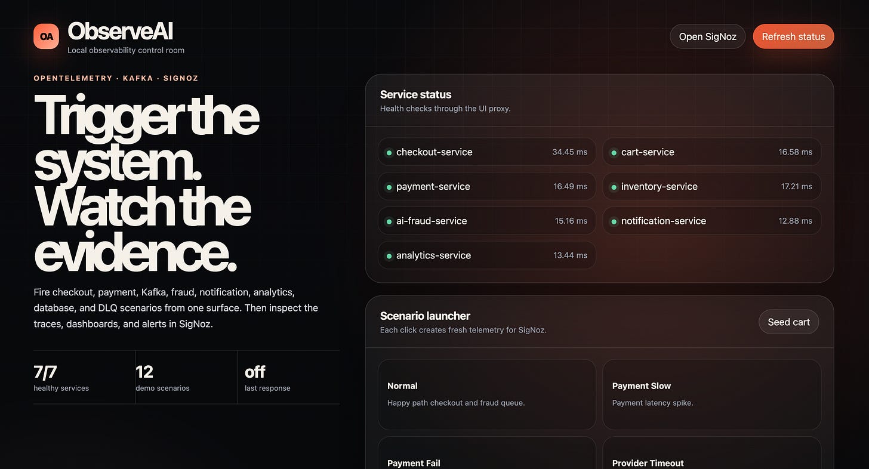
Task: Refresh status with the orange button
Action: click(x=793, y=36)
